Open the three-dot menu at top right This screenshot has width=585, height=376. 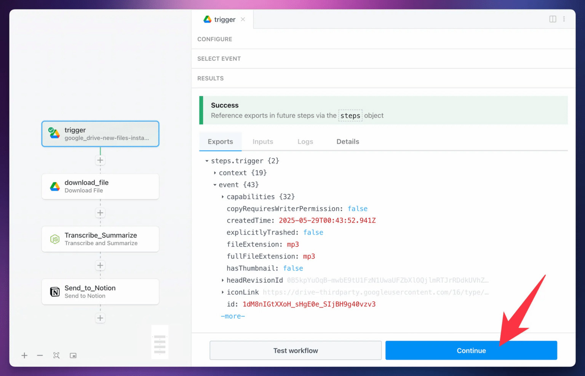click(x=564, y=19)
